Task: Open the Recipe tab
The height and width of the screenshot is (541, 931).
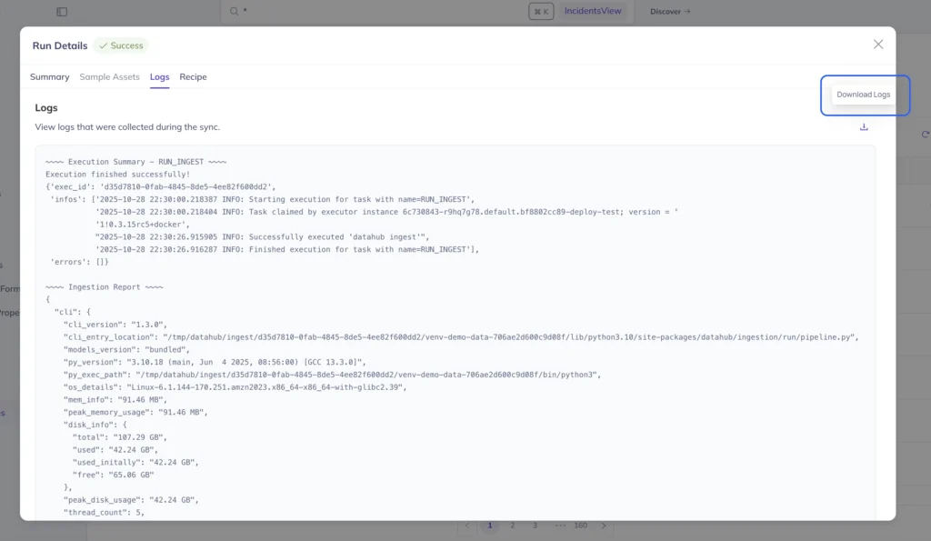Action: 193,77
